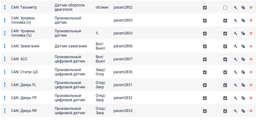Toggle second checkbox for CAN: Дверь FL

(x=225, y=85)
